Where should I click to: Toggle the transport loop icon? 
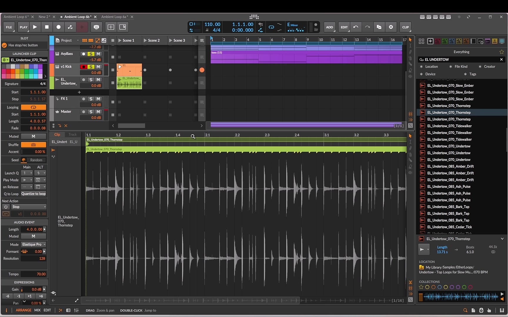271,27
